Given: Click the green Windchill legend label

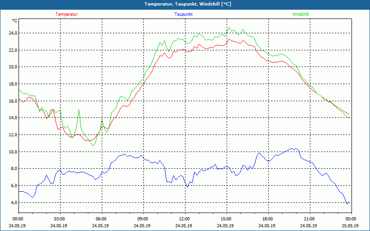Looking at the screenshot, I should pos(300,14).
